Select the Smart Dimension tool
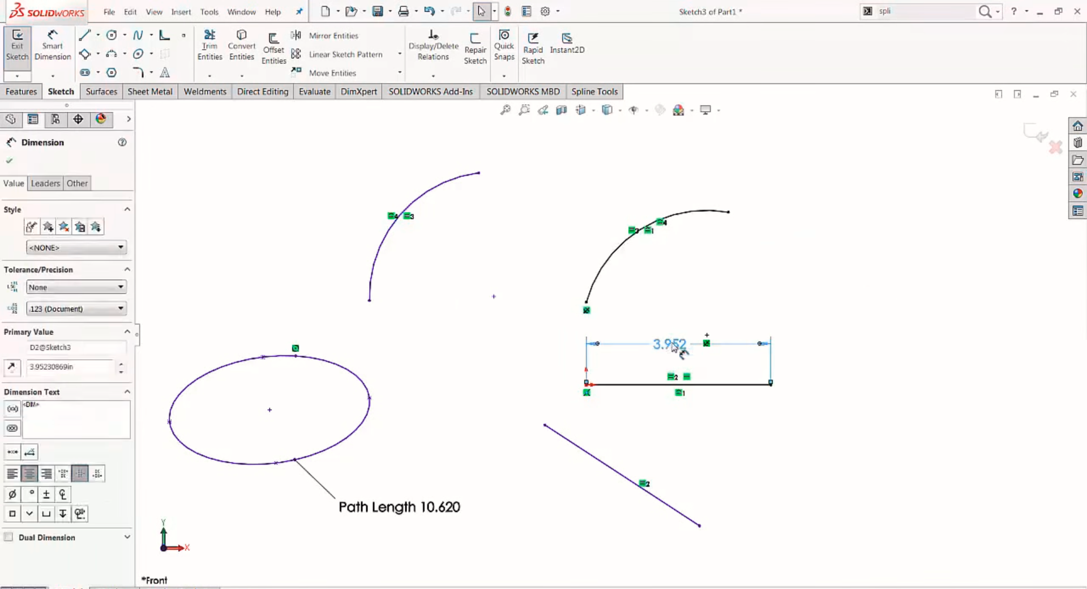The height and width of the screenshot is (589, 1087). pyautogui.click(x=53, y=45)
